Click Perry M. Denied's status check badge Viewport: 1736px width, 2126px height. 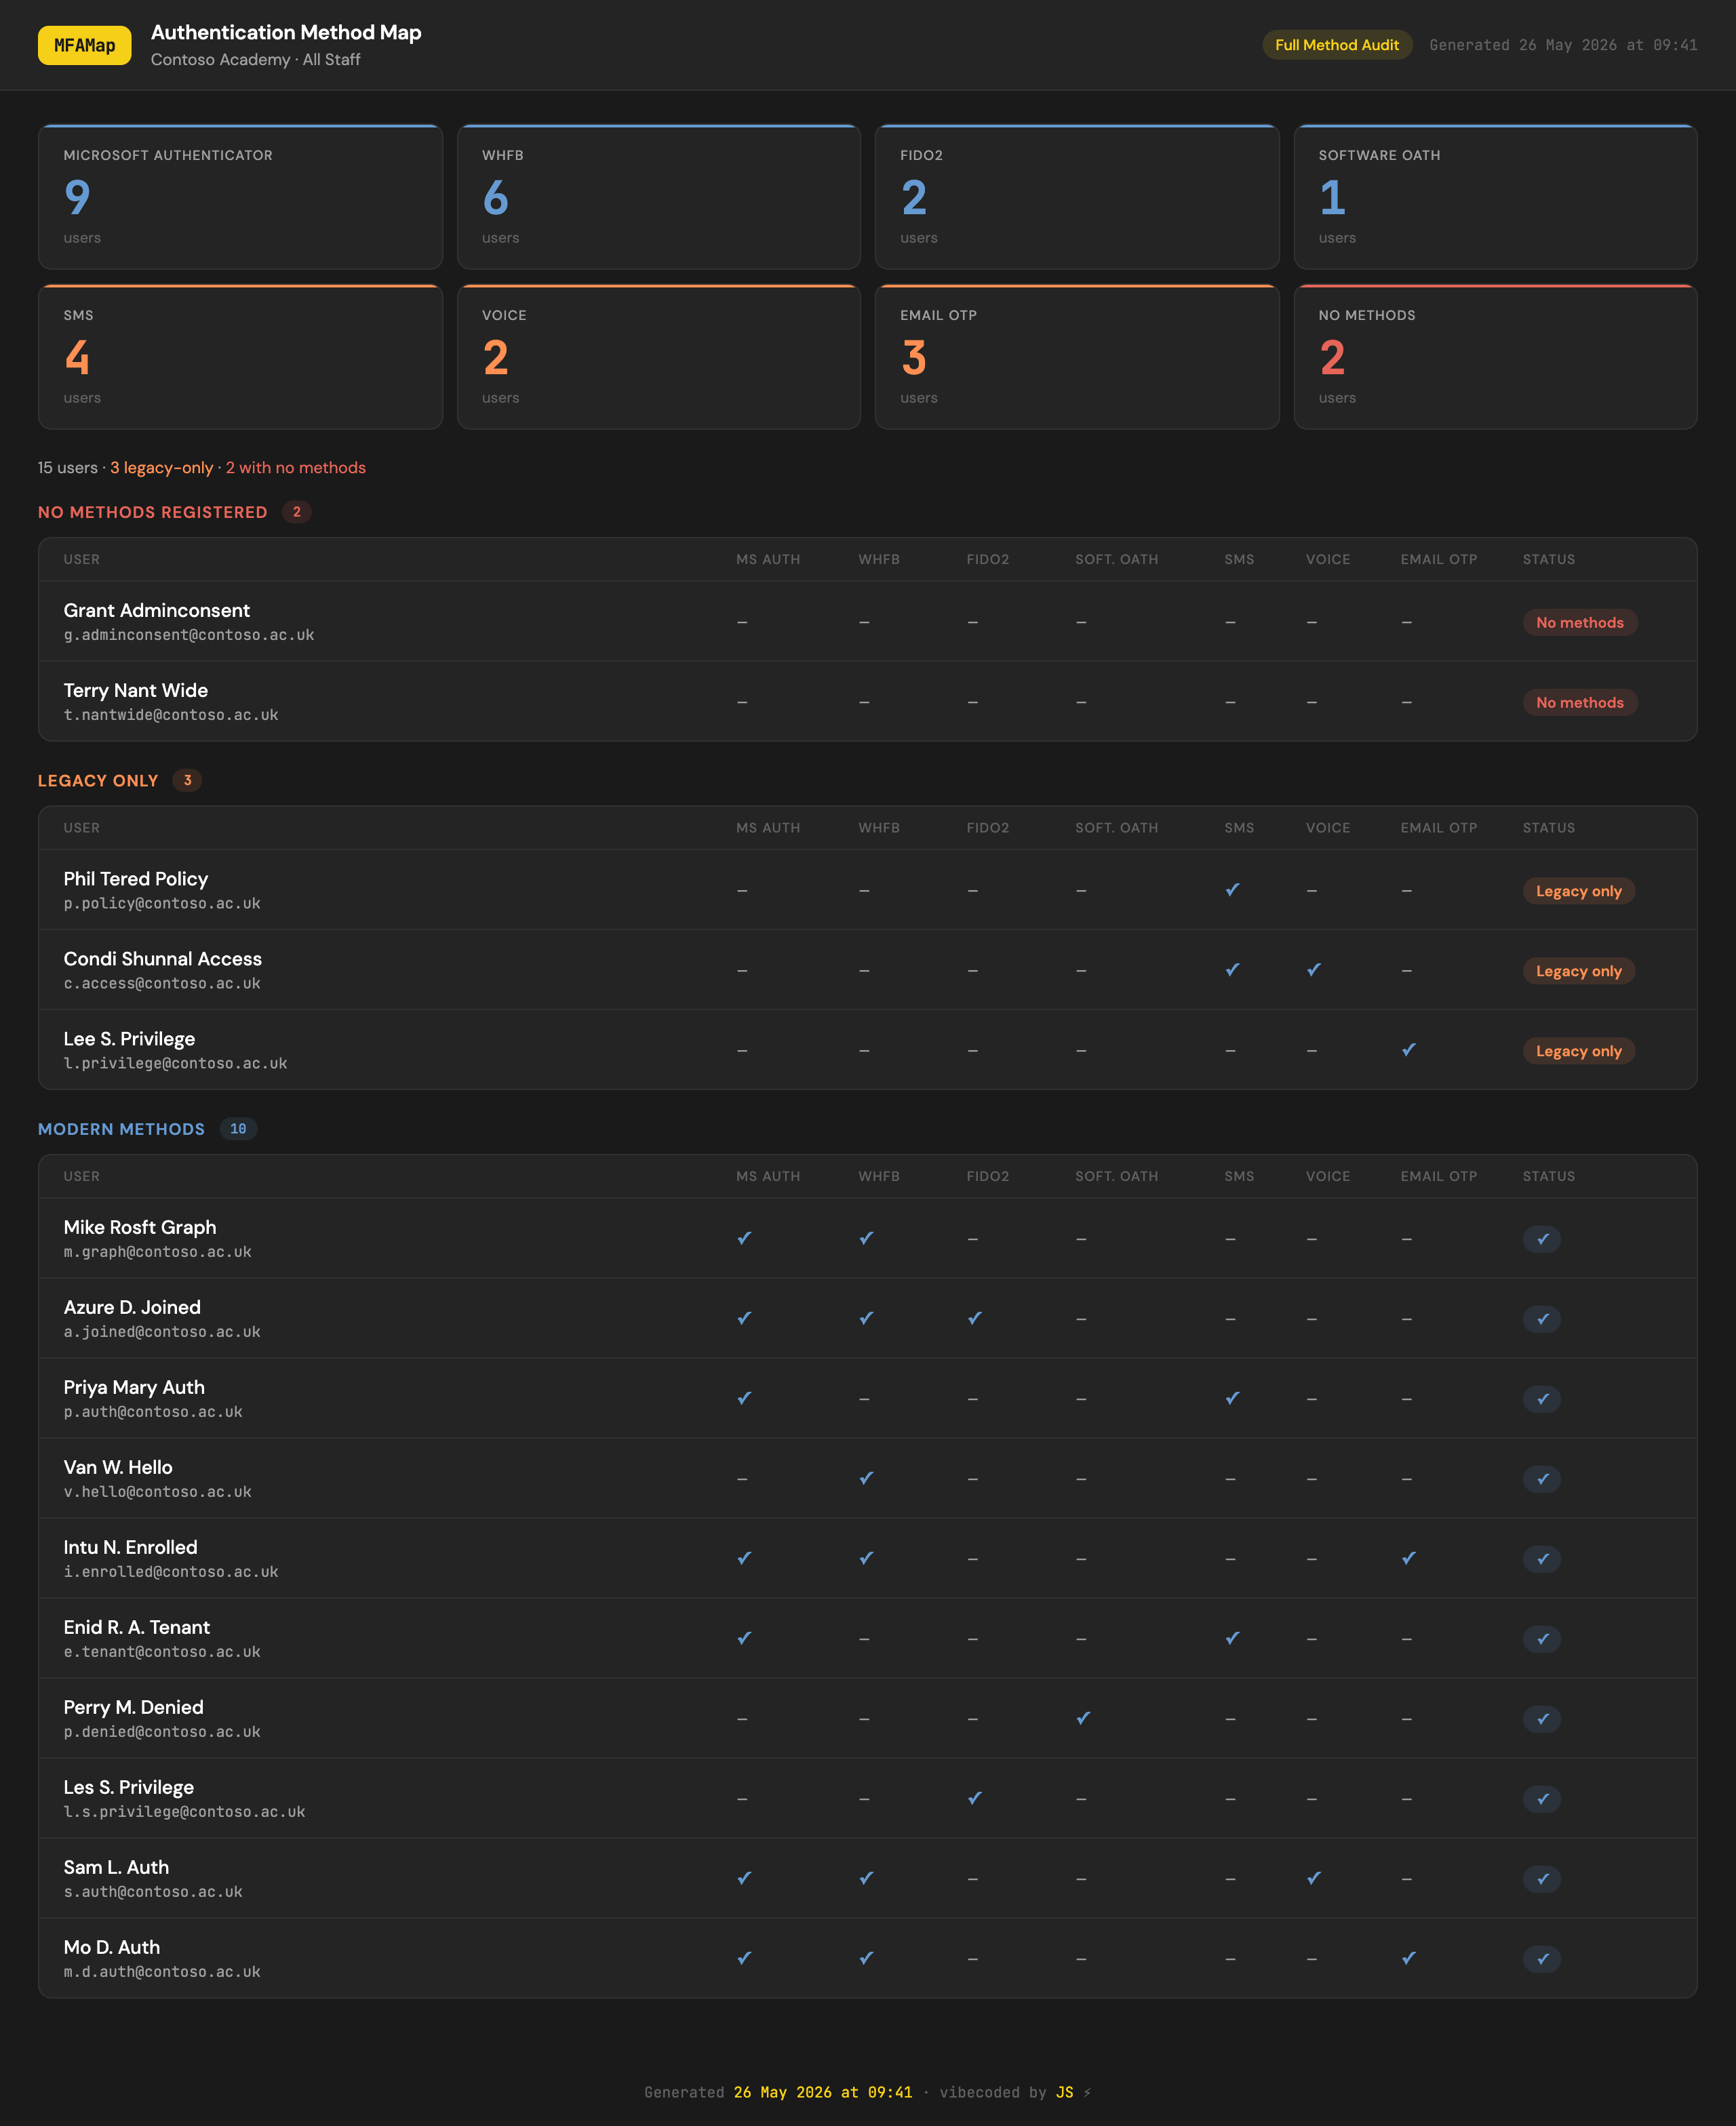click(x=1542, y=1719)
